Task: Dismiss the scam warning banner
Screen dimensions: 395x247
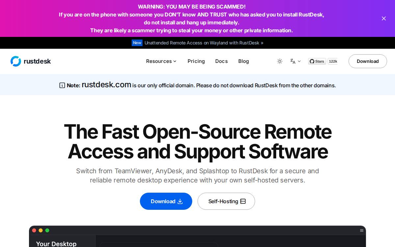Action: [383, 18]
